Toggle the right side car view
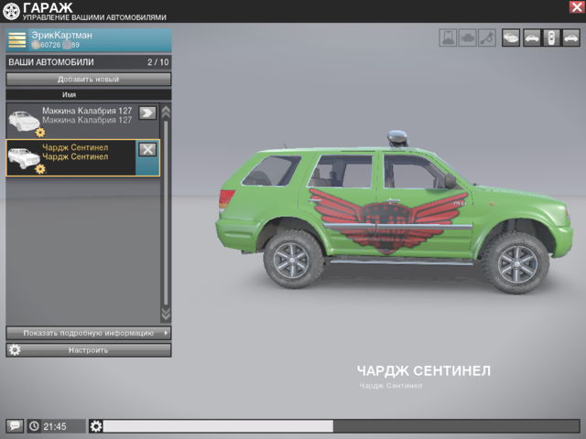 (x=570, y=38)
